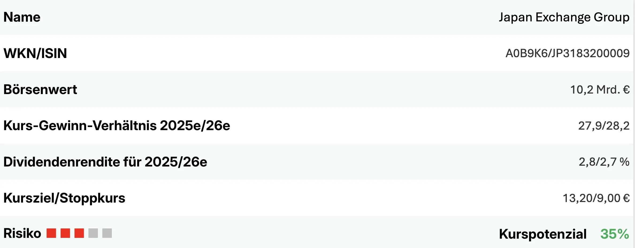Click the first red risk square

tap(51, 233)
